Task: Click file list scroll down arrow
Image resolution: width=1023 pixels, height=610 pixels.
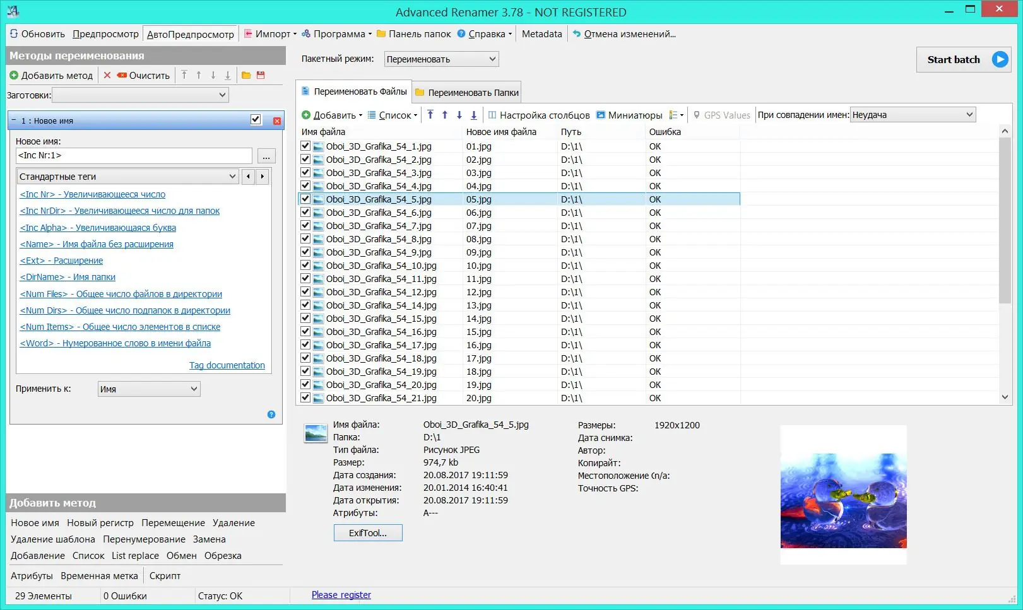Action: (x=1005, y=397)
